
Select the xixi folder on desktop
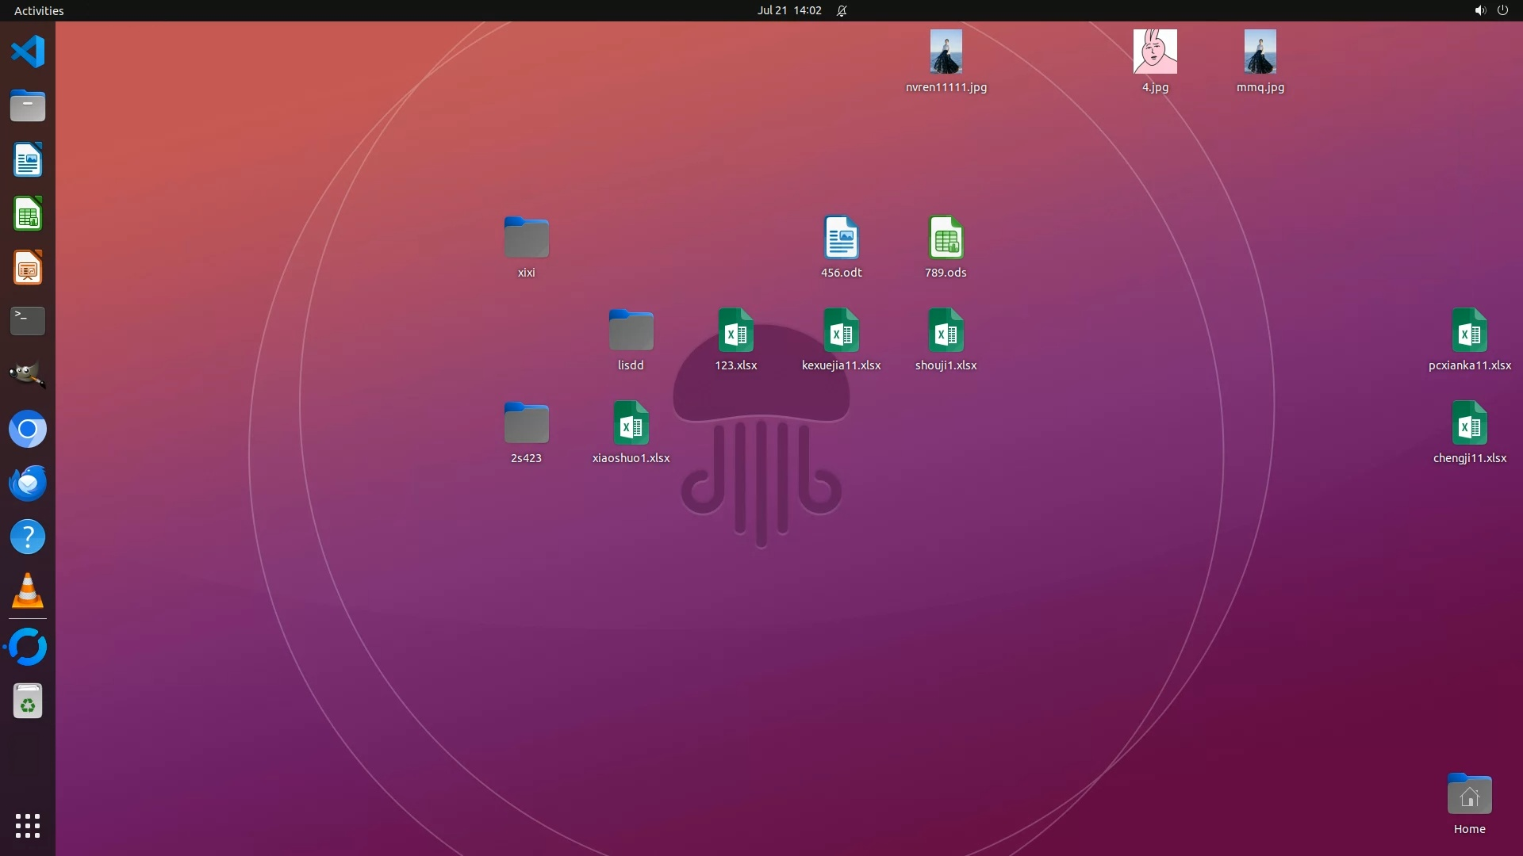tap(526, 238)
